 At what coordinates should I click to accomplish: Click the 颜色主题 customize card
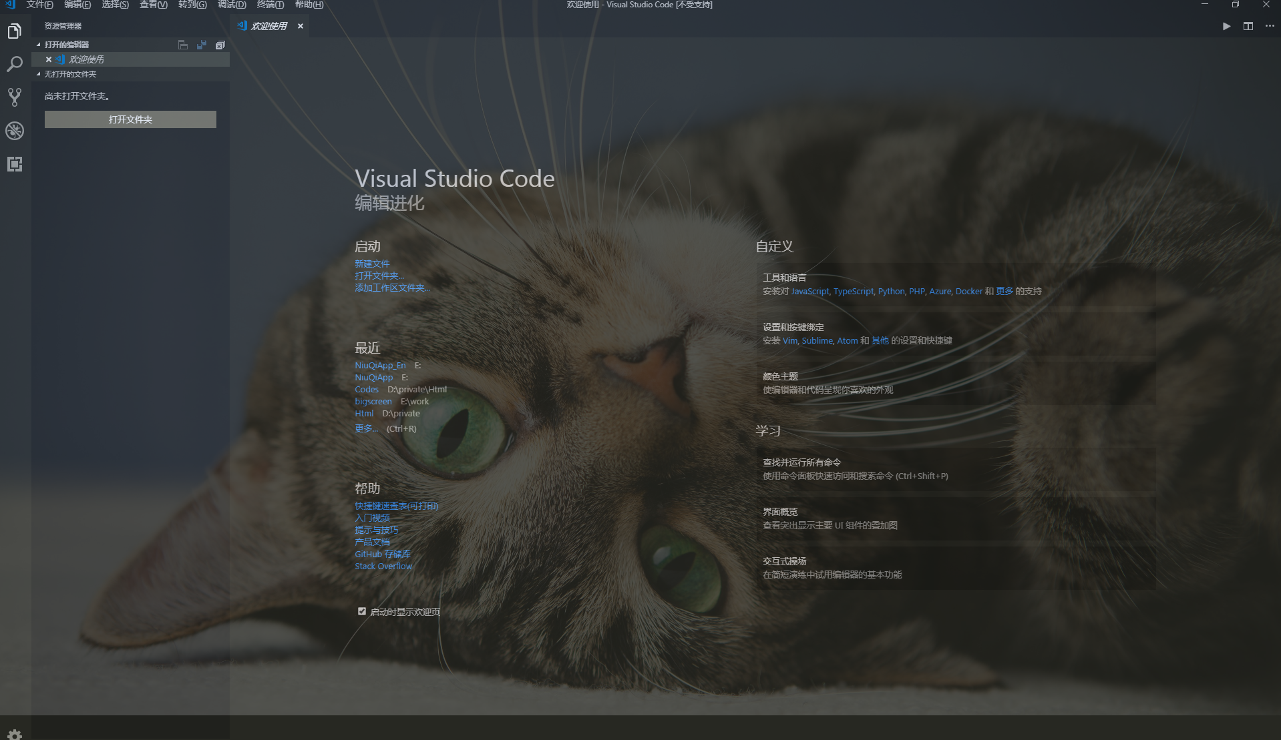click(x=956, y=383)
